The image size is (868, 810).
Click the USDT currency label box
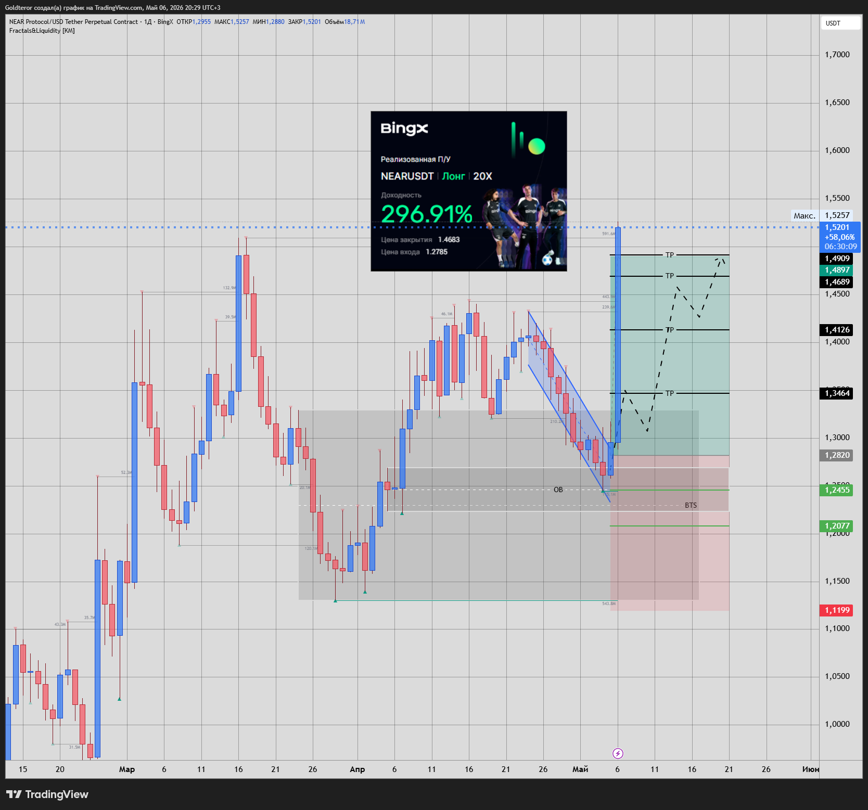(x=840, y=23)
